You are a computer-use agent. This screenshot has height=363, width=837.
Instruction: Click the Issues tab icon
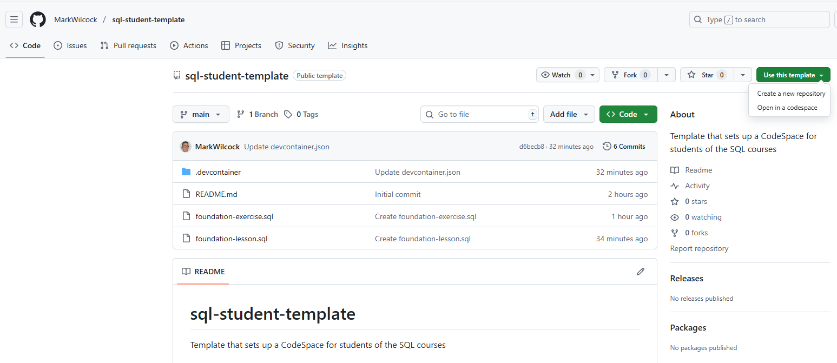58,45
